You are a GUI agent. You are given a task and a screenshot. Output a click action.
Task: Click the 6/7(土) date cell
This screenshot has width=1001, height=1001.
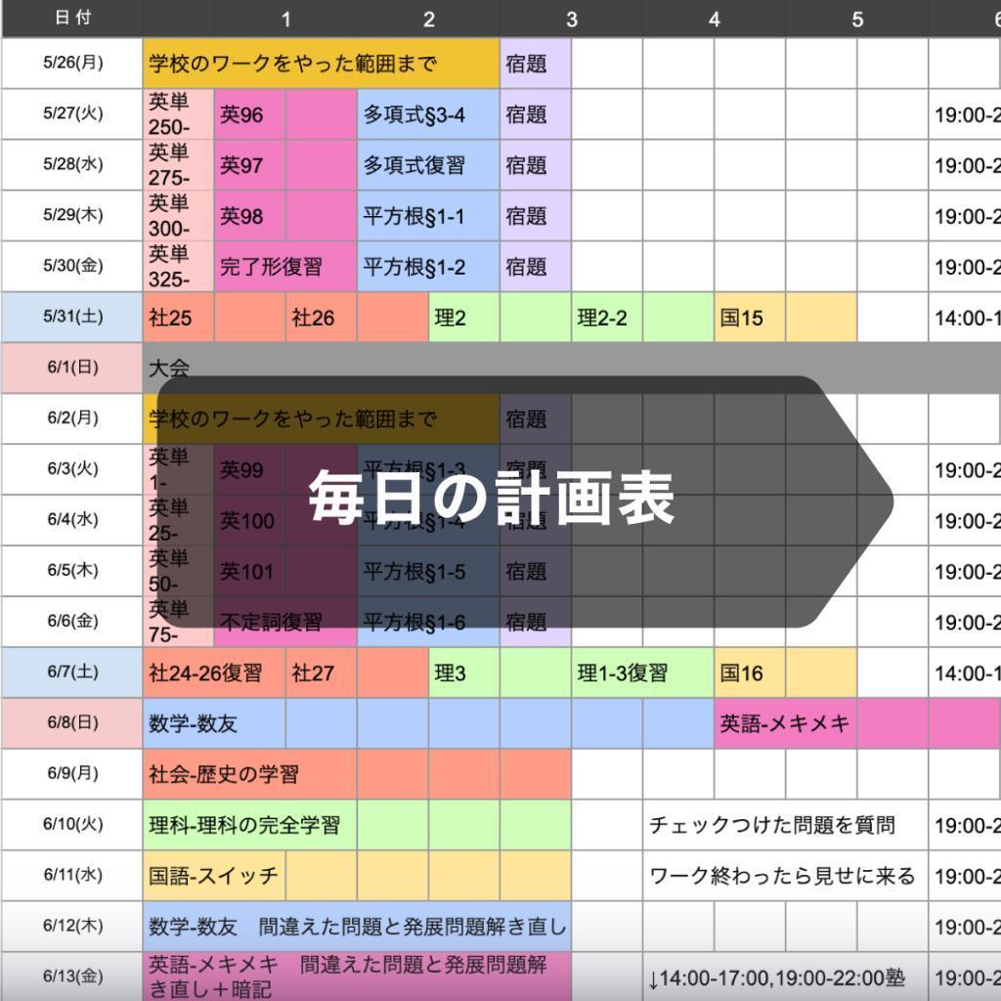click(x=72, y=673)
